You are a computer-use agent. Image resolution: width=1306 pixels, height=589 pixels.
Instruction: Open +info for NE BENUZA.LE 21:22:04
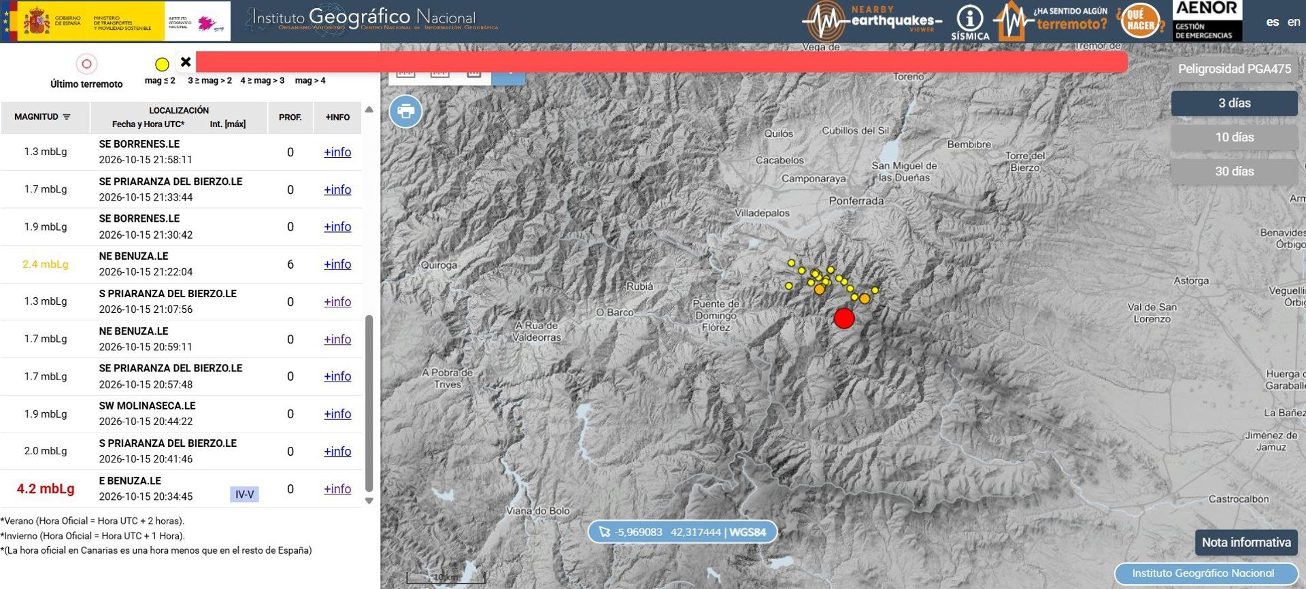click(337, 264)
